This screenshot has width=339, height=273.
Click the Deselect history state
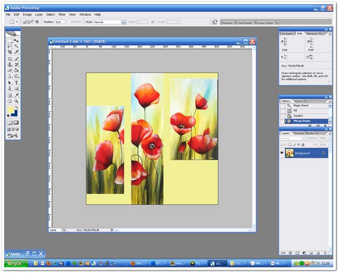point(298,116)
